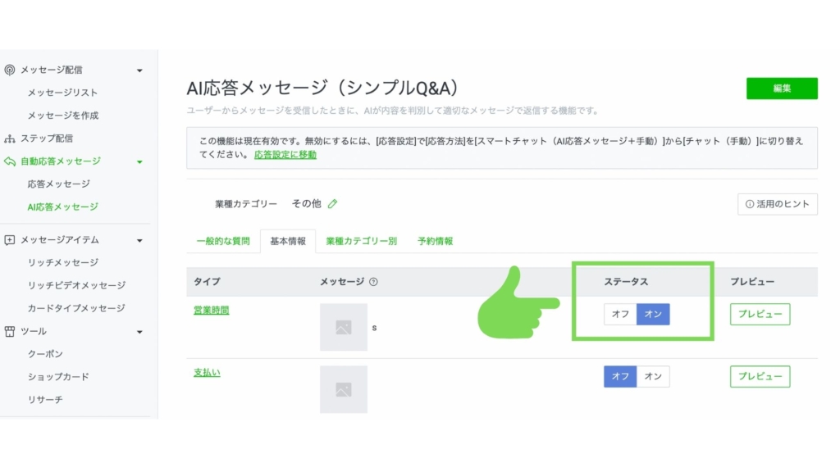This screenshot has width=840, height=472.
Task: Collapse the 自動応答メッセージ section arrow
Action: point(139,161)
